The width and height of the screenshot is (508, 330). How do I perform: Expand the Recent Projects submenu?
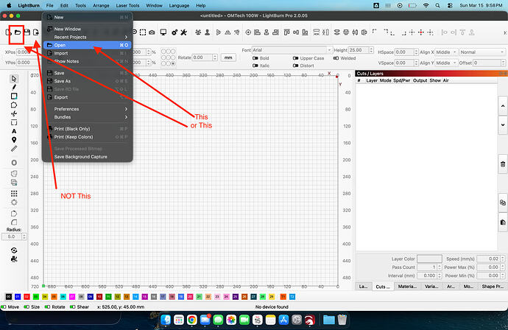87,37
